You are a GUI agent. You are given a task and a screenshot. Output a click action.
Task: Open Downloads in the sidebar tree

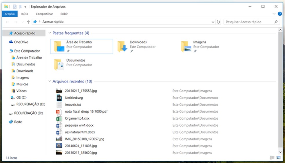click(25, 71)
